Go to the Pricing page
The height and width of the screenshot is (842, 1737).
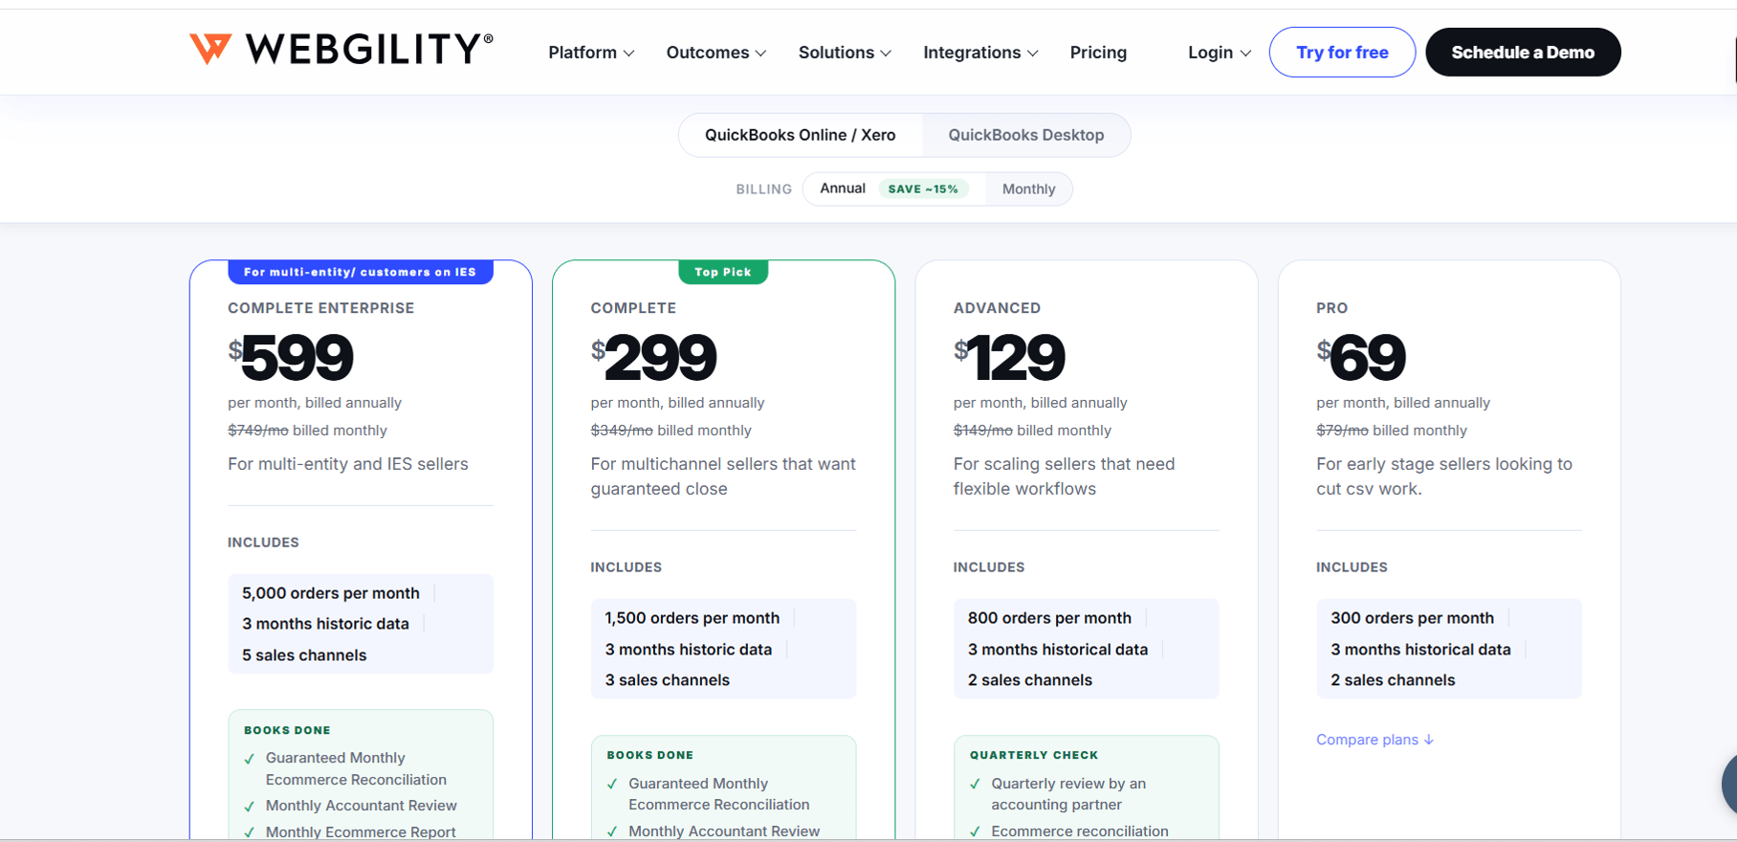pos(1098,53)
